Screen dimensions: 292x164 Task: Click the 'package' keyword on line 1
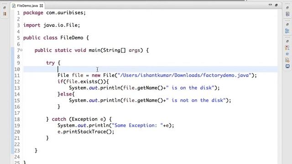(33, 13)
